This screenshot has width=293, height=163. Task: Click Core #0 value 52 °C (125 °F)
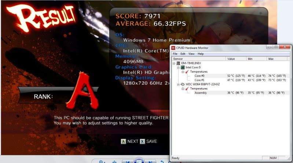(236, 76)
